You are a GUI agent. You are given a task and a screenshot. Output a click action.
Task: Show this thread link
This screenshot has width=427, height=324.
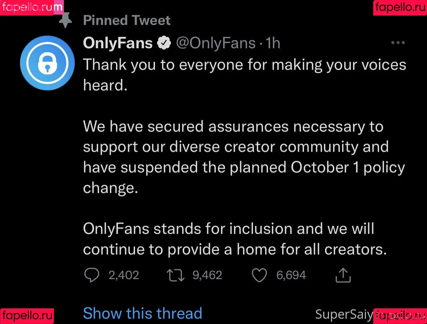click(x=142, y=313)
